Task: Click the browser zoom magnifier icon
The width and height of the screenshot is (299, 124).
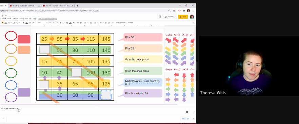Action: pyautogui.click(x=170, y=11)
